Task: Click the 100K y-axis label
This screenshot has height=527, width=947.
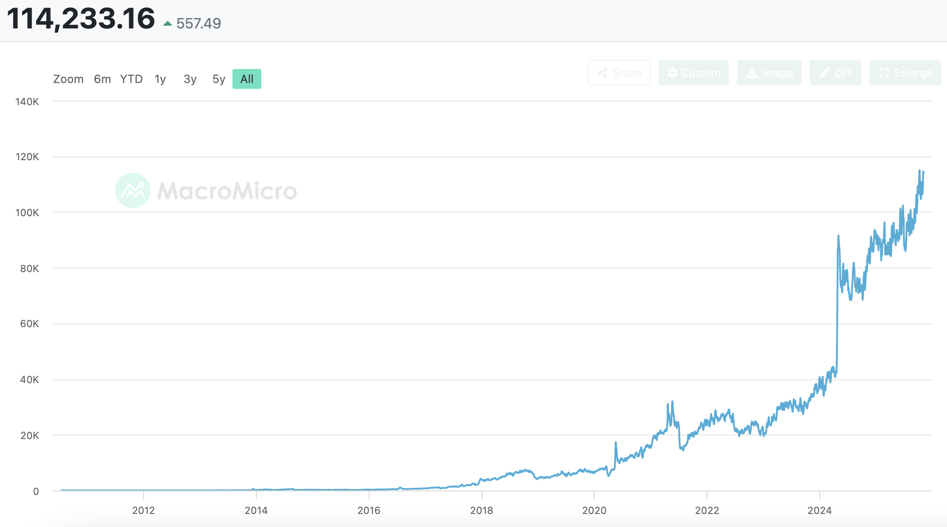Action: (27, 213)
